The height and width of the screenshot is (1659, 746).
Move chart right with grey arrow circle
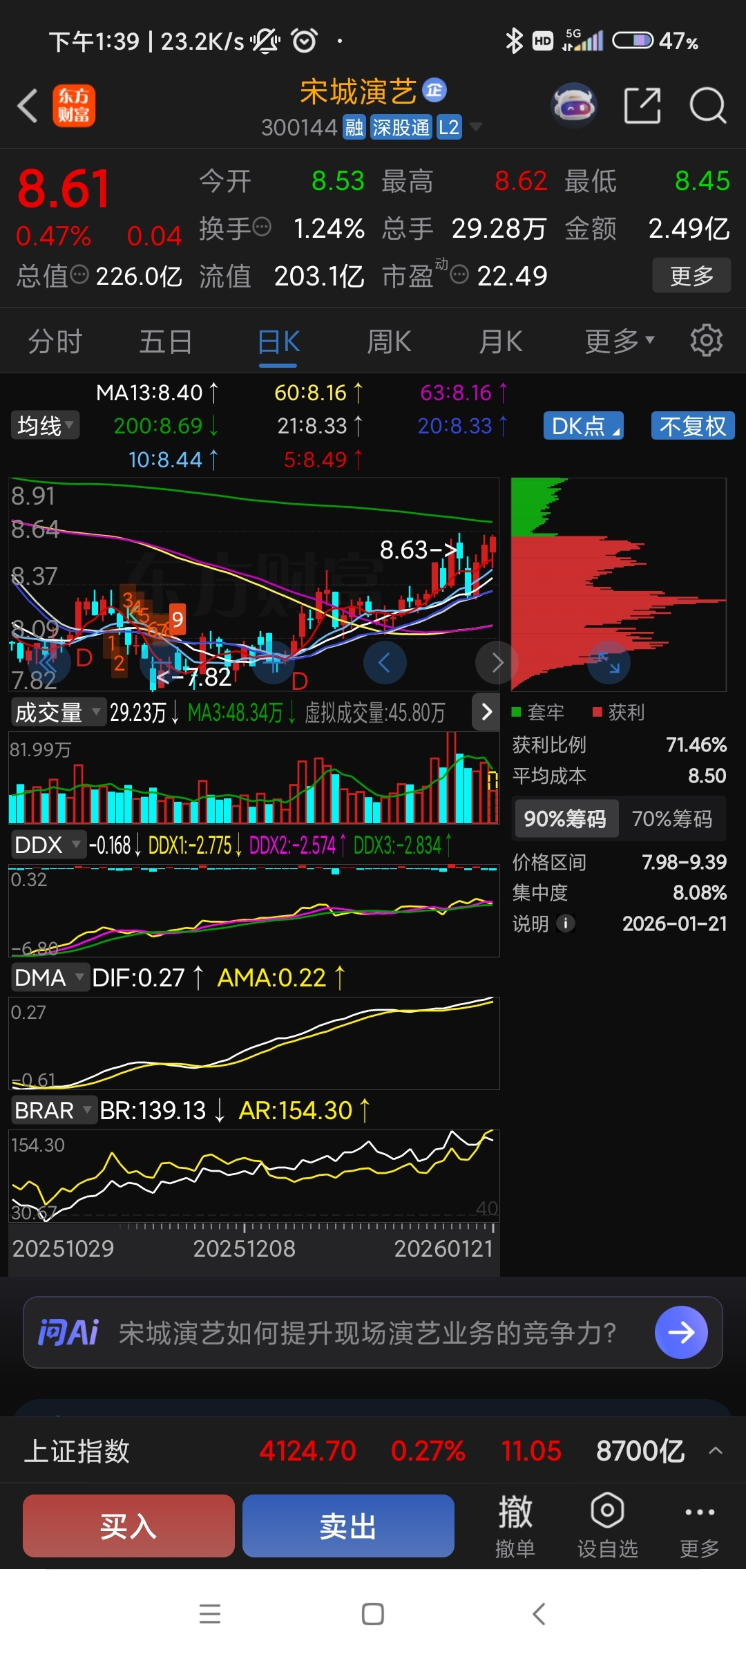[x=497, y=663]
